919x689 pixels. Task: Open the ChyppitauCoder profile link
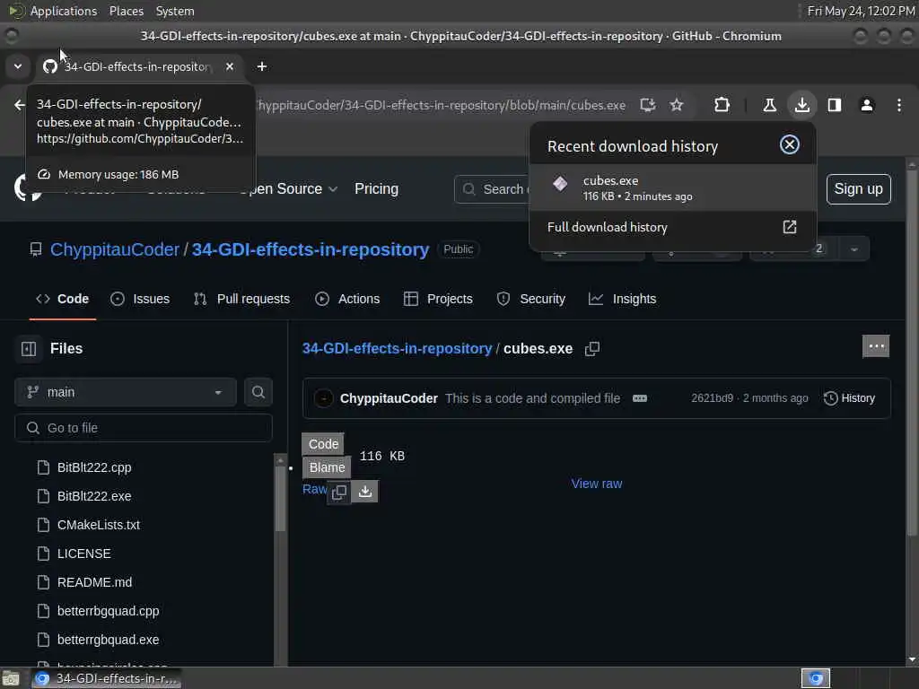pyautogui.click(x=115, y=249)
